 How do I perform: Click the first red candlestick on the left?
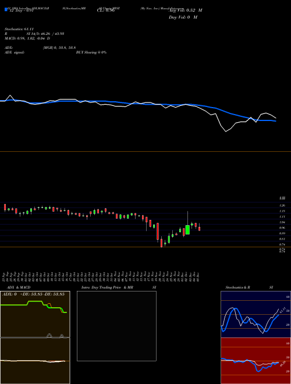click(5, 207)
